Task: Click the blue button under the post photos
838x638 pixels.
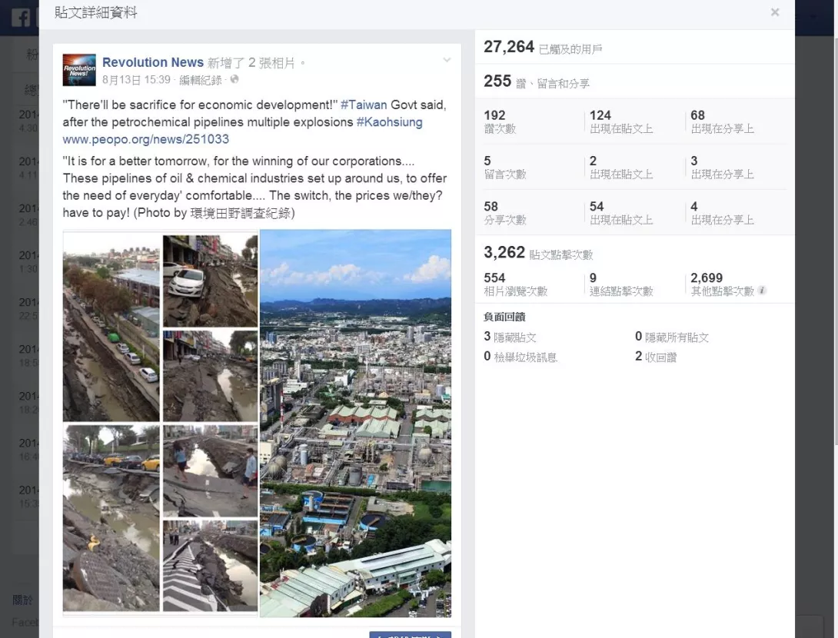Action: [x=410, y=635]
